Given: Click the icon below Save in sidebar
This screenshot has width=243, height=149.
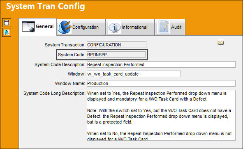Looking at the screenshot, I should coord(7,32).
